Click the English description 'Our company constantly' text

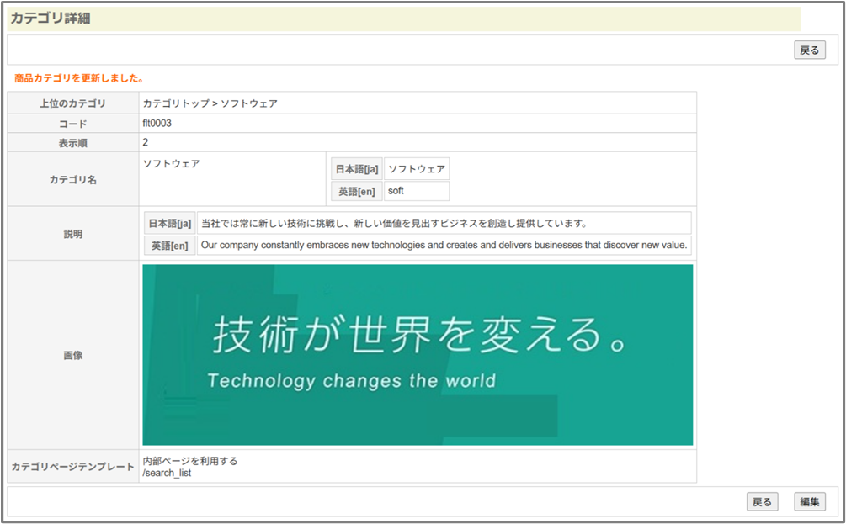click(444, 246)
